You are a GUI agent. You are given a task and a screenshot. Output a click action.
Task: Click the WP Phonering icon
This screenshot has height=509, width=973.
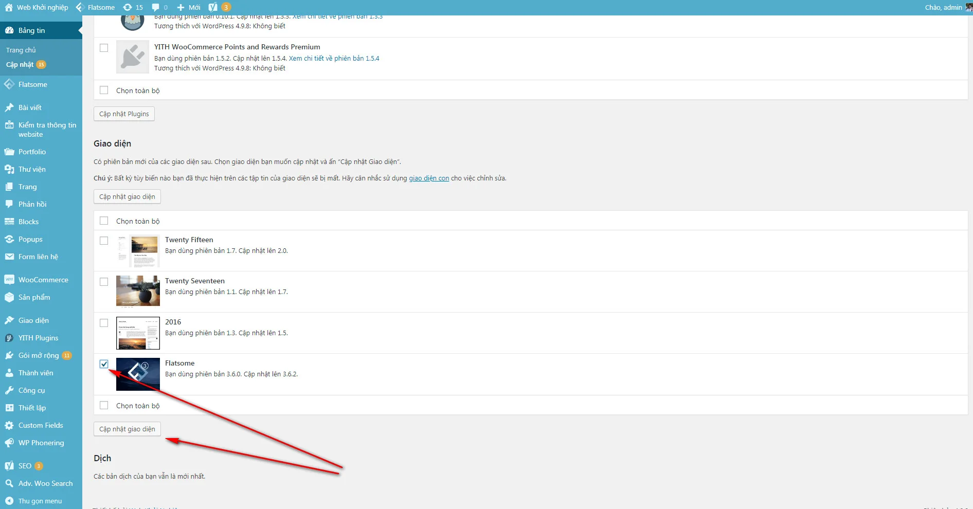pyautogui.click(x=9, y=443)
